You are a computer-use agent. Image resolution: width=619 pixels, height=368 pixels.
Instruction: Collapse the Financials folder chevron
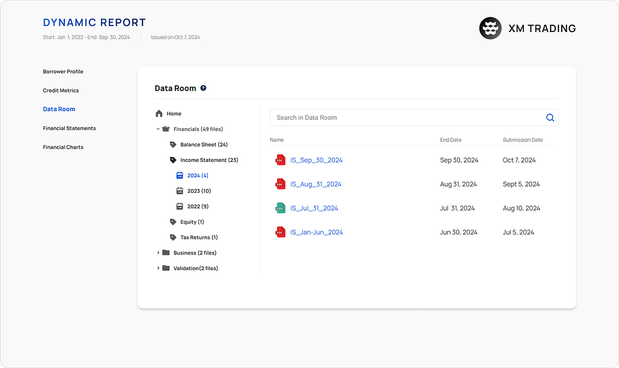click(158, 129)
